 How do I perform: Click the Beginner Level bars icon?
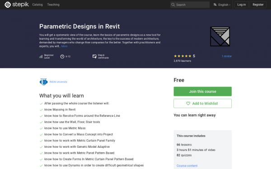(41, 56)
